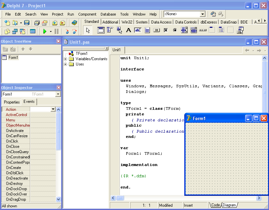Open dropdown arrow beside Open file icon
This screenshot has width=269, height=210.
(x=21, y=22)
